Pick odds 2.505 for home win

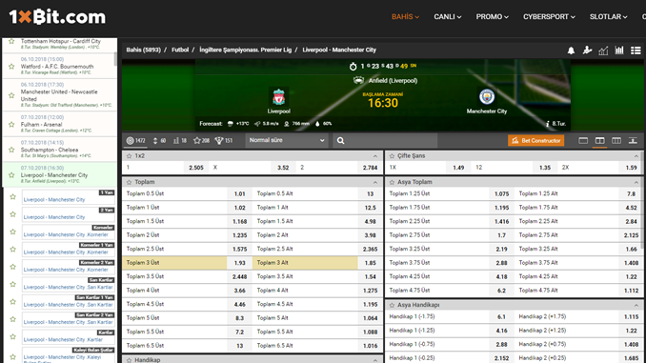(195, 168)
